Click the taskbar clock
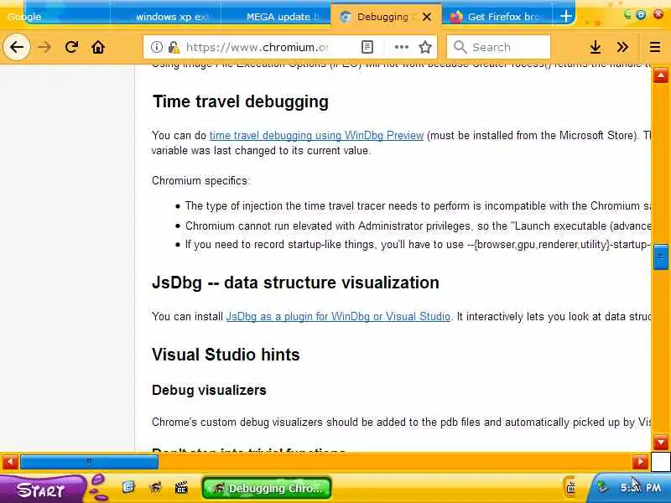 click(641, 487)
